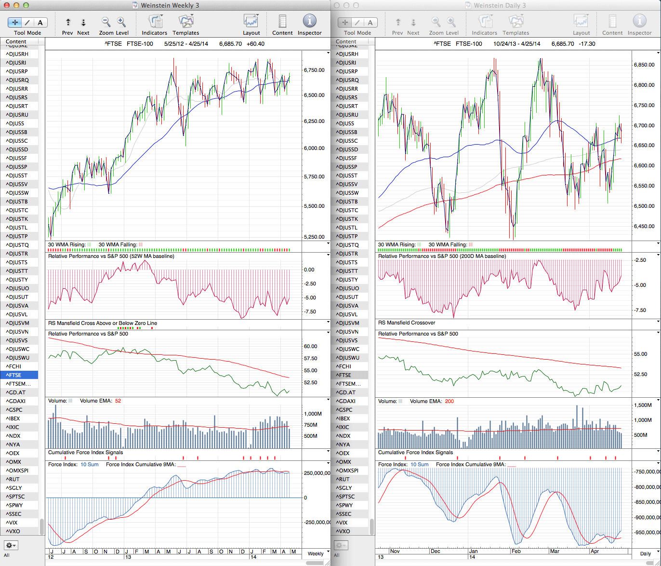Select ^GDAXI in the weekly symbol list
Viewport: 661px width, 566px height.
[16, 401]
